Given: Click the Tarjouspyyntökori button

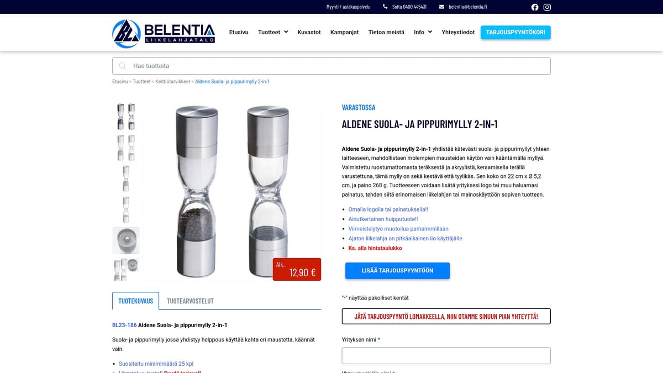Looking at the screenshot, I should tap(515, 32).
